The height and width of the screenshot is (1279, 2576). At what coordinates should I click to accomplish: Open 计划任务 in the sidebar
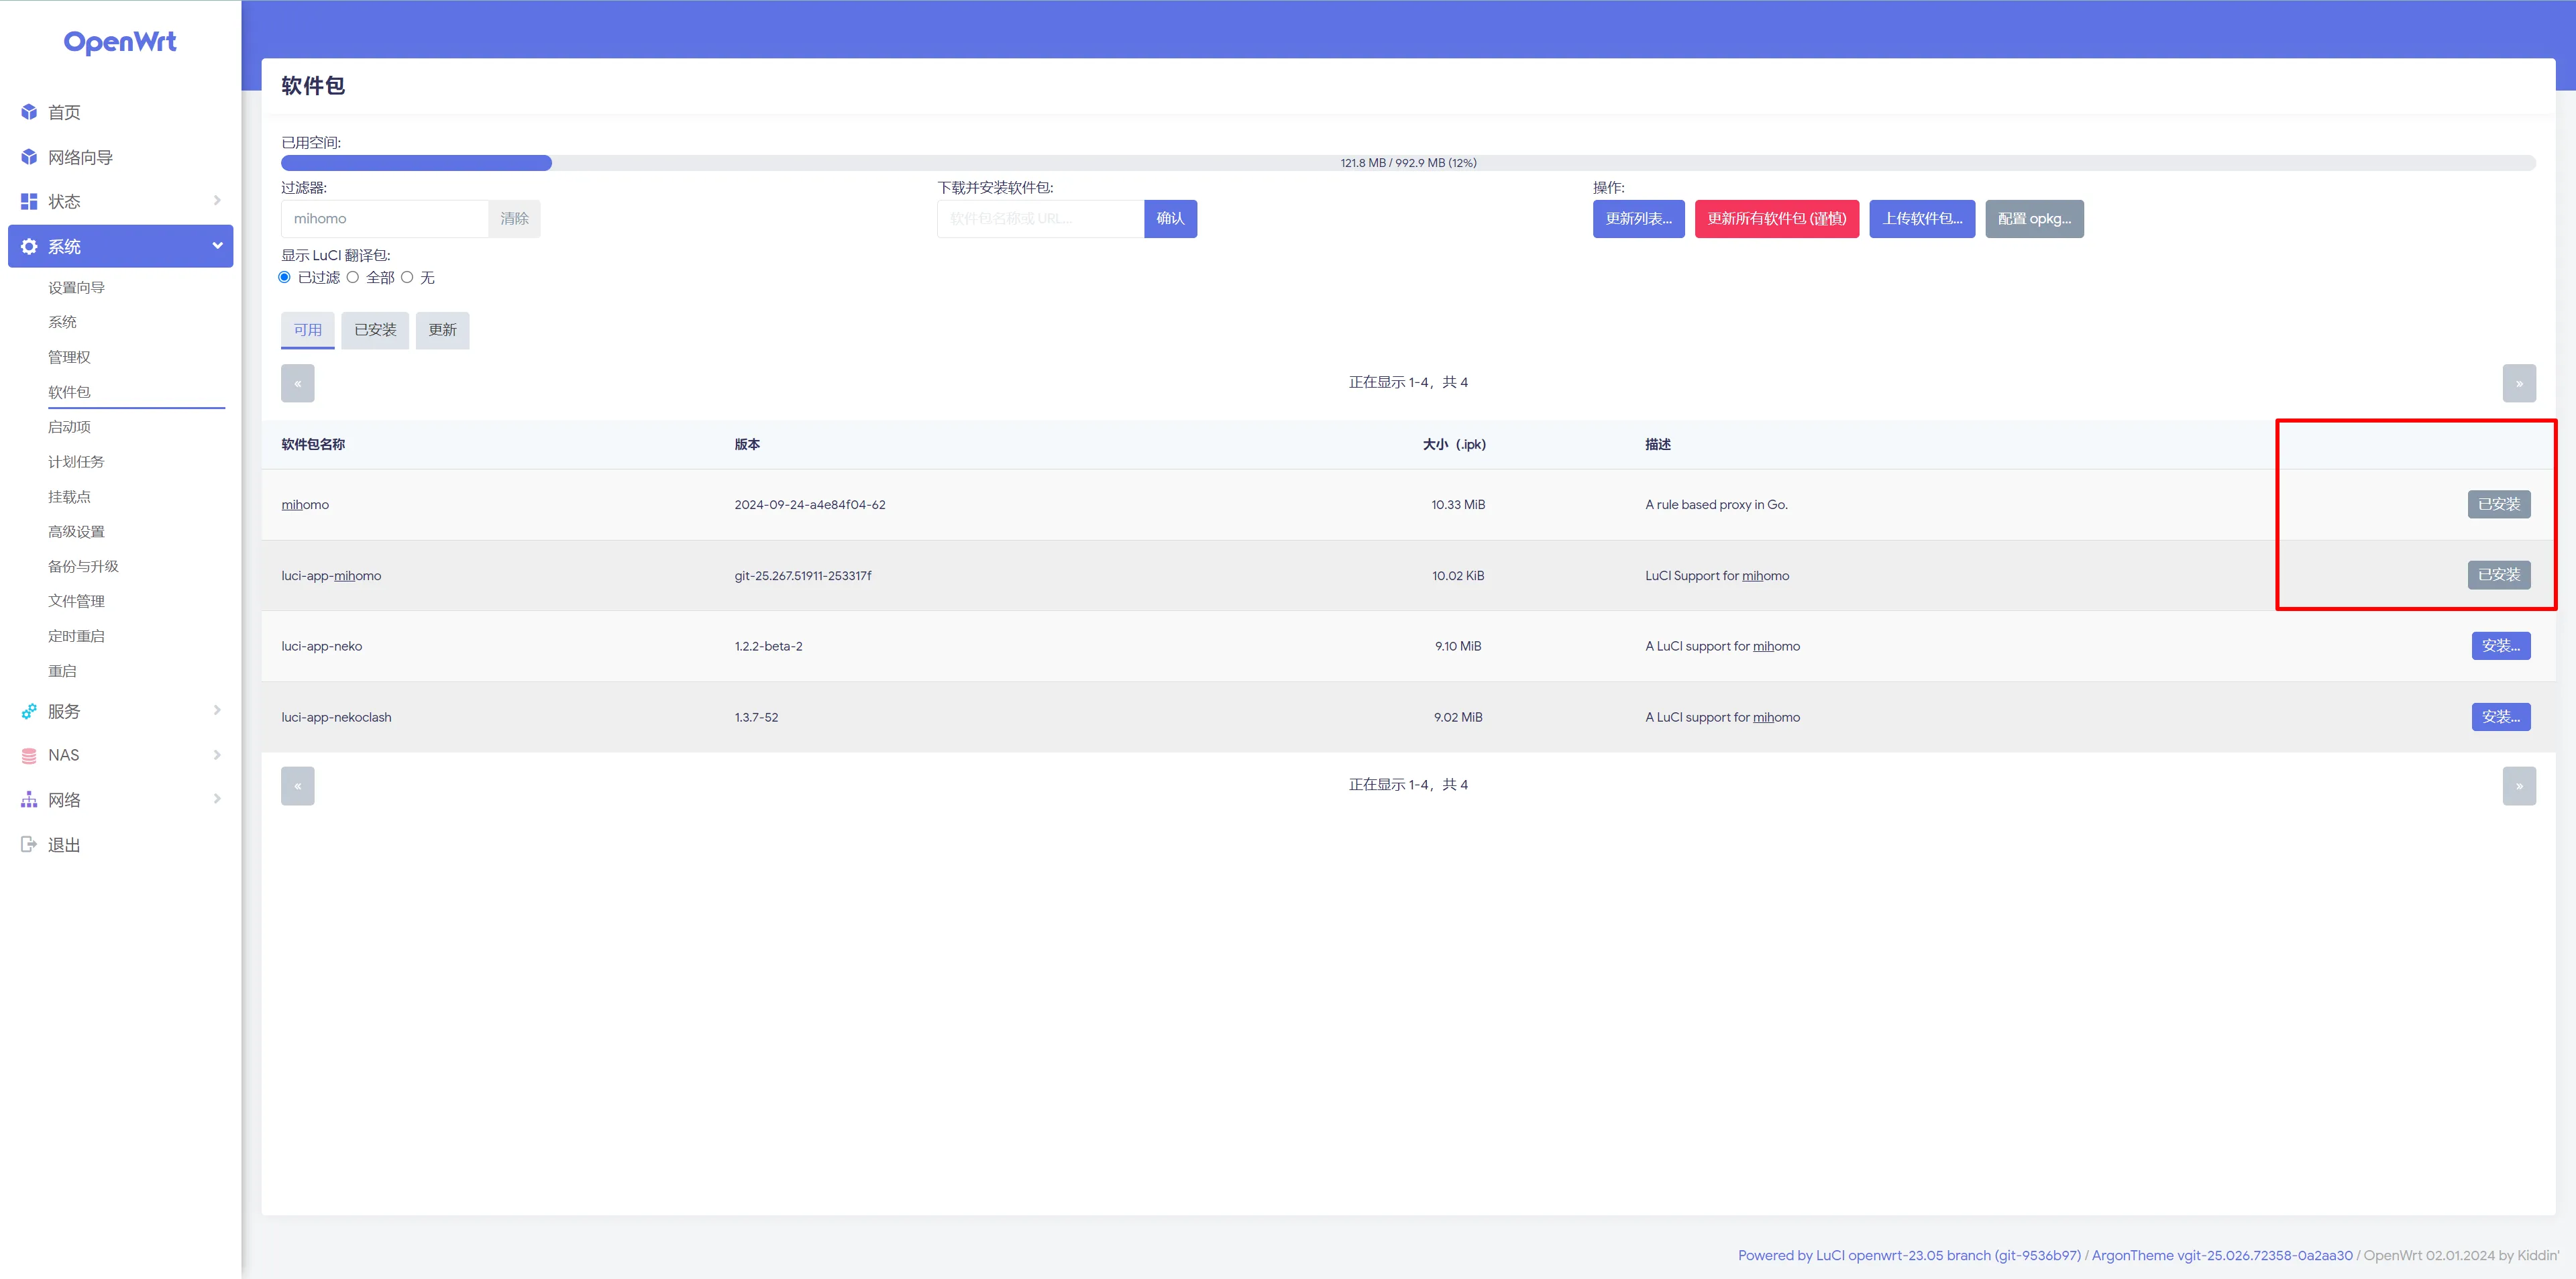point(76,462)
